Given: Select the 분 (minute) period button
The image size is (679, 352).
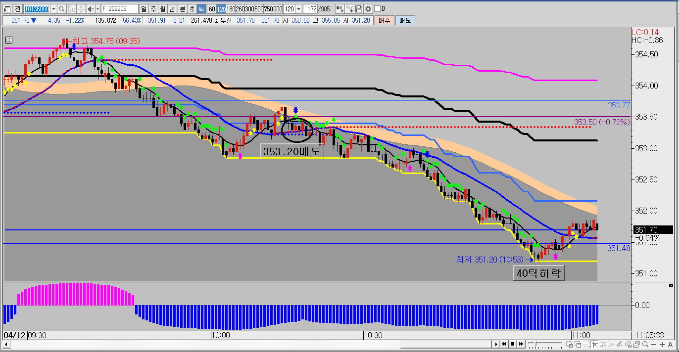Looking at the screenshot, I should click(x=182, y=9).
